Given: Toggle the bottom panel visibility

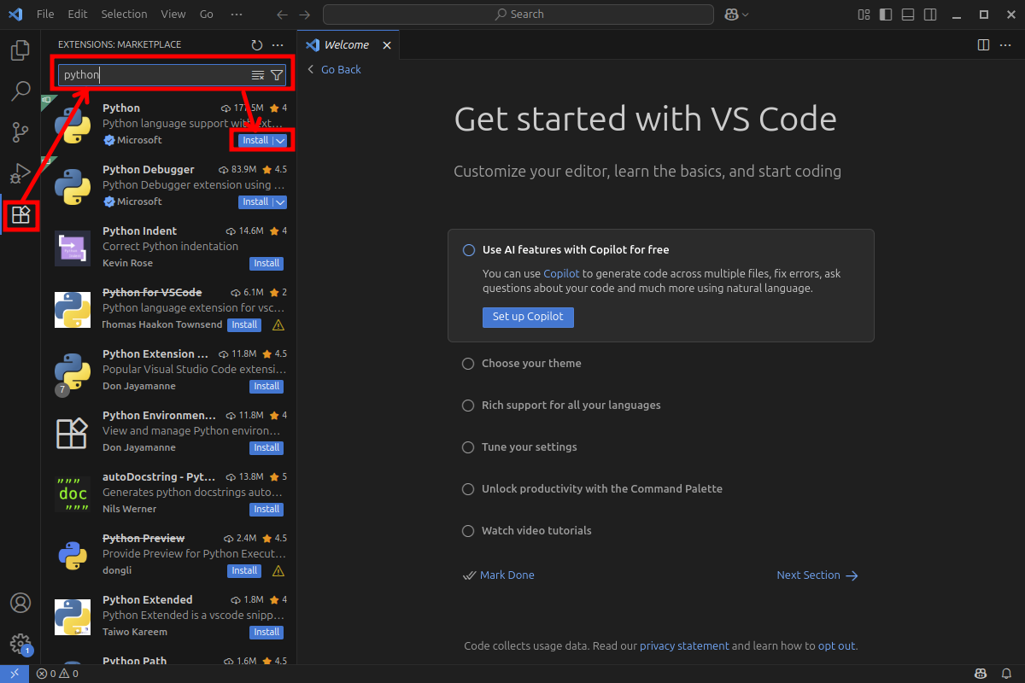Looking at the screenshot, I should [909, 15].
